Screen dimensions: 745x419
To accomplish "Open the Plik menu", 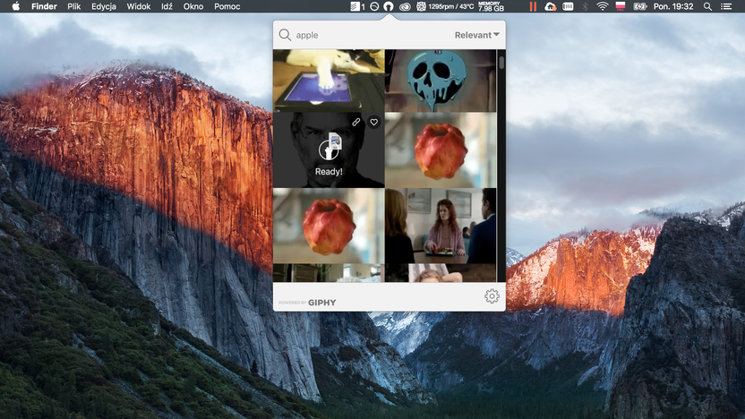I will [73, 6].
